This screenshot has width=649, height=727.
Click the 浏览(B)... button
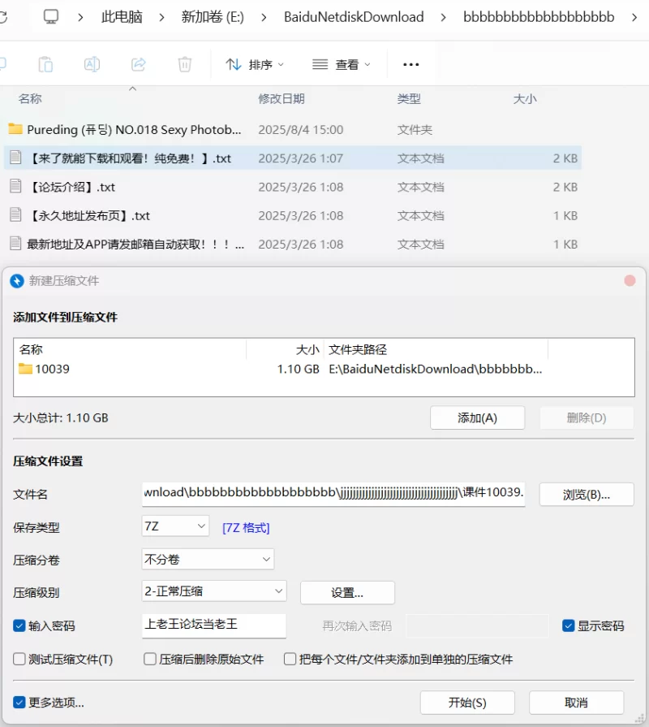point(587,494)
